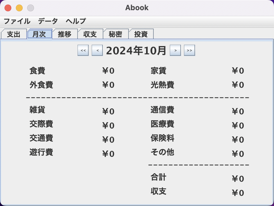274x206 pixels.
Task: Click the 2024年10月 month heading
Action: (x=136, y=51)
